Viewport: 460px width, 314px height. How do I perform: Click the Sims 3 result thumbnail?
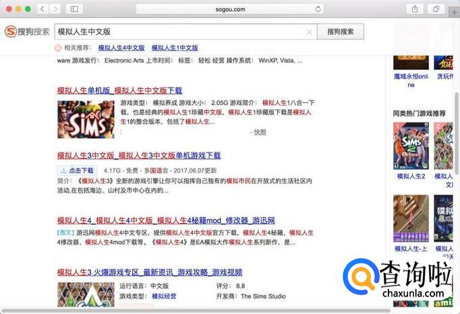[86, 294]
